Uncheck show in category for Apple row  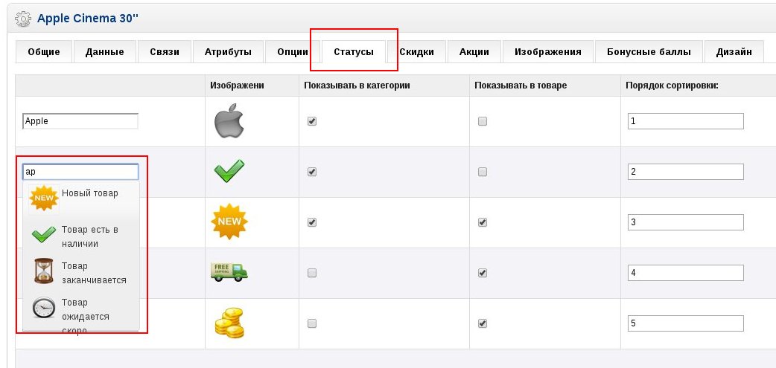coord(312,121)
